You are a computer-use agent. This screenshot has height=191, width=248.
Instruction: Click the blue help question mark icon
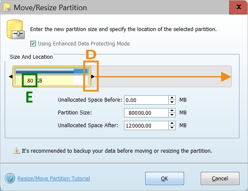point(10,178)
